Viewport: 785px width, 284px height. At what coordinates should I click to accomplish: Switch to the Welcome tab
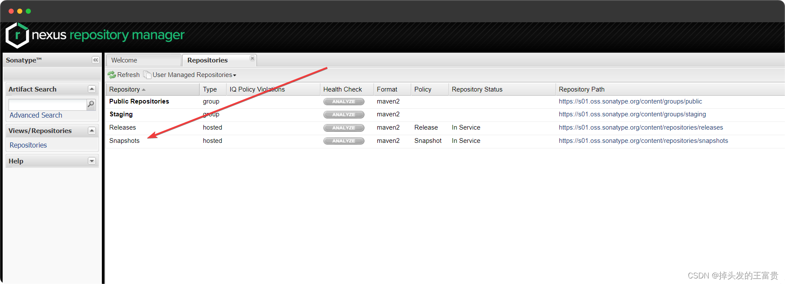click(143, 60)
